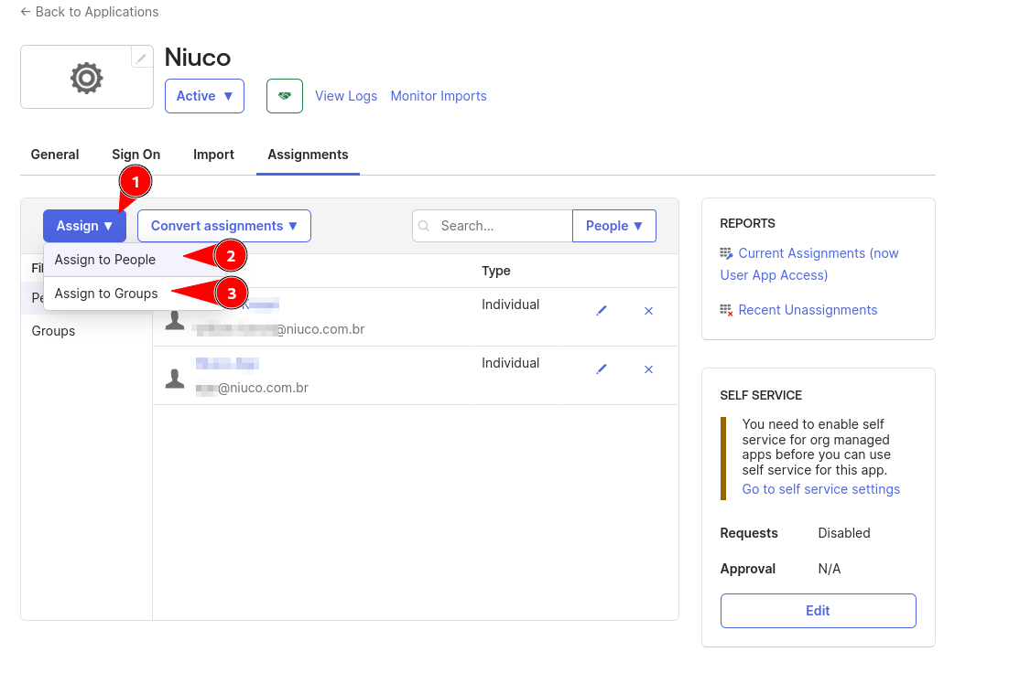This screenshot has width=1009, height=684.
Task: Go Back to Applications
Action: (x=90, y=12)
